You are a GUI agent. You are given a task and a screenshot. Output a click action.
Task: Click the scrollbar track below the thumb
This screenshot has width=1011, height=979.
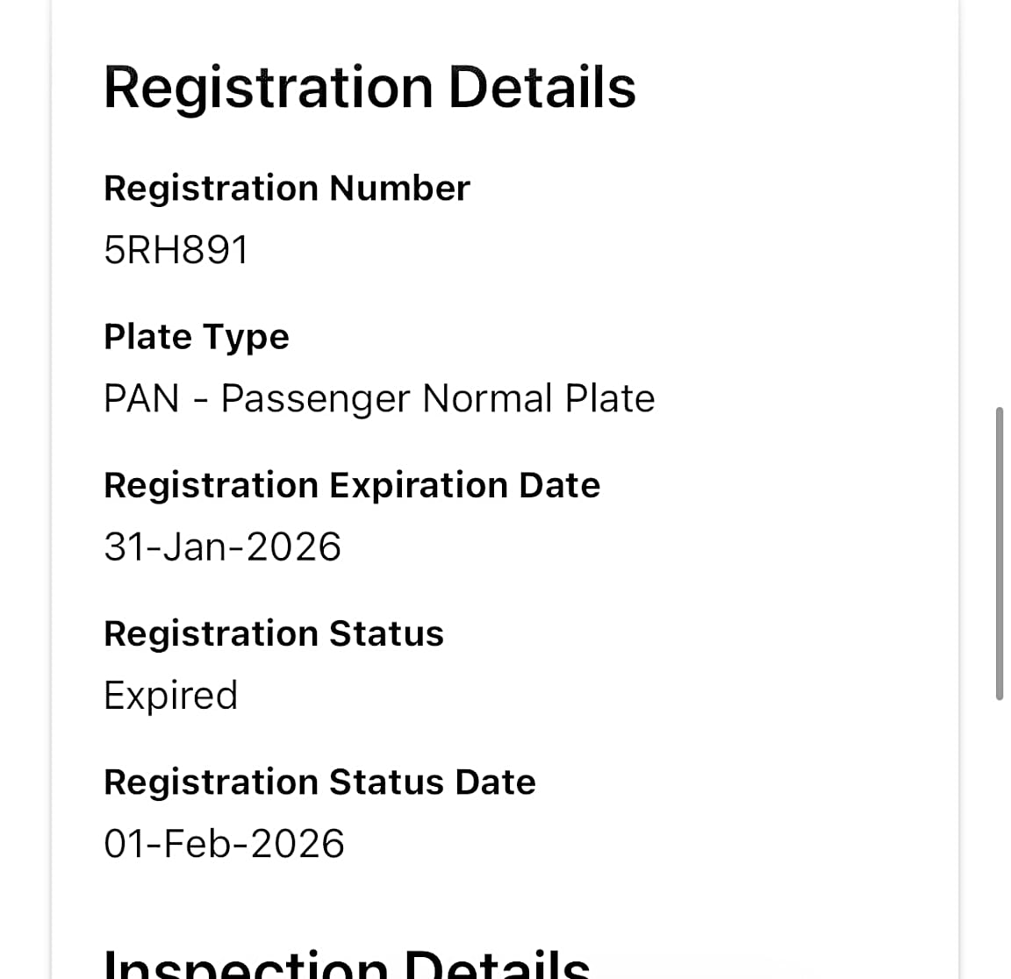tap(999, 833)
